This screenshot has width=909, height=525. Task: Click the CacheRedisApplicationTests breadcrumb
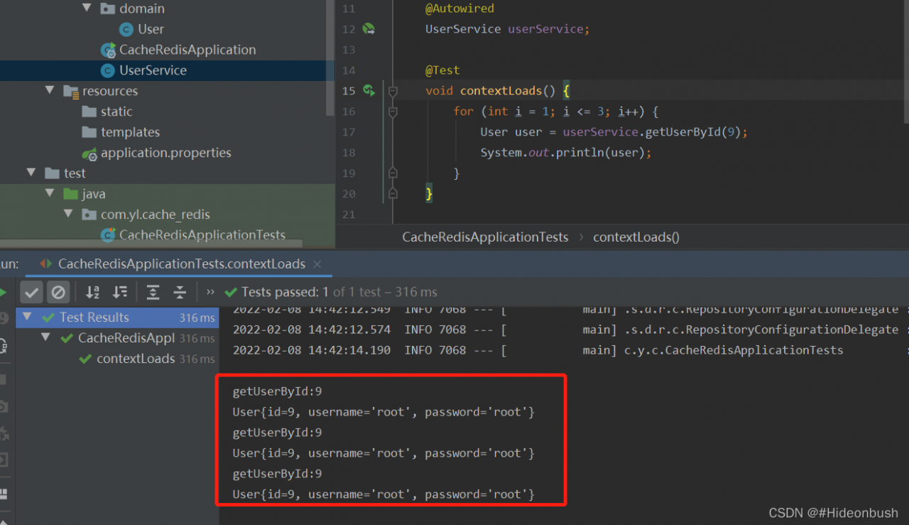[485, 237]
